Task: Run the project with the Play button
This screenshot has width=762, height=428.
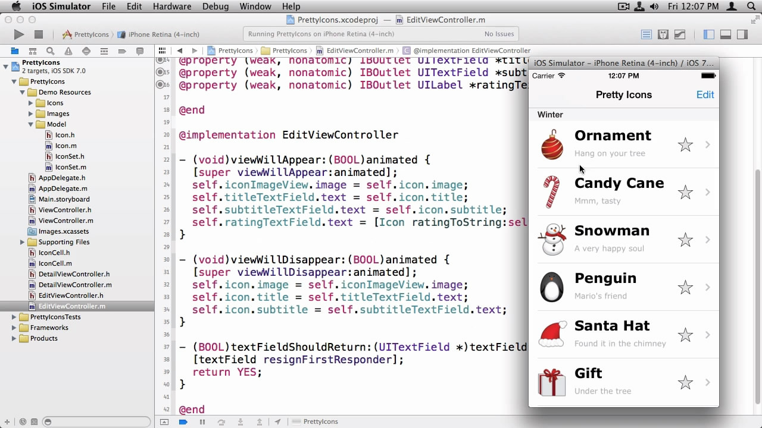Action: pyautogui.click(x=19, y=34)
